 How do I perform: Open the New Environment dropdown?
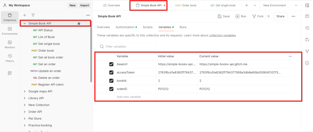280,5
